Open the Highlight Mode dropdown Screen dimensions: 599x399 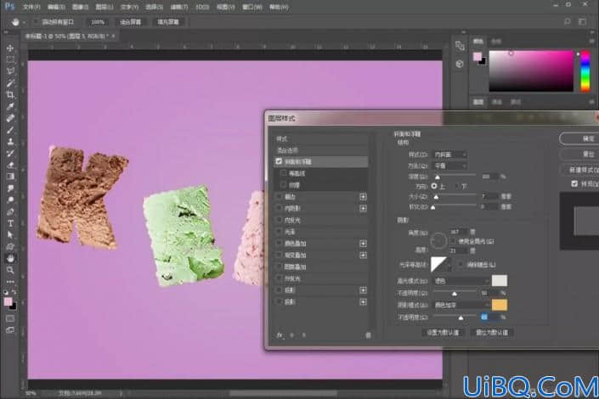(461, 281)
